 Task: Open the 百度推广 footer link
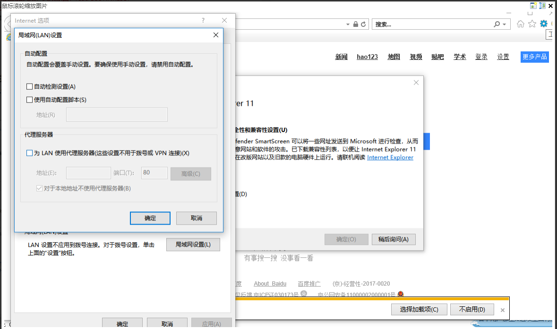[309, 284]
